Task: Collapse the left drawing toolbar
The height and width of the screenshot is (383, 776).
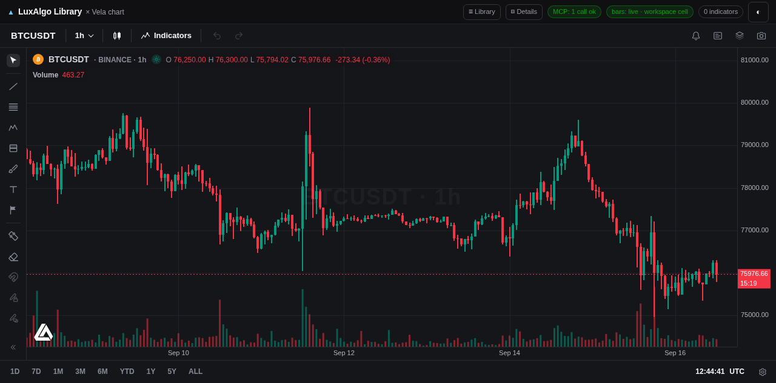Action: point(13,347)
